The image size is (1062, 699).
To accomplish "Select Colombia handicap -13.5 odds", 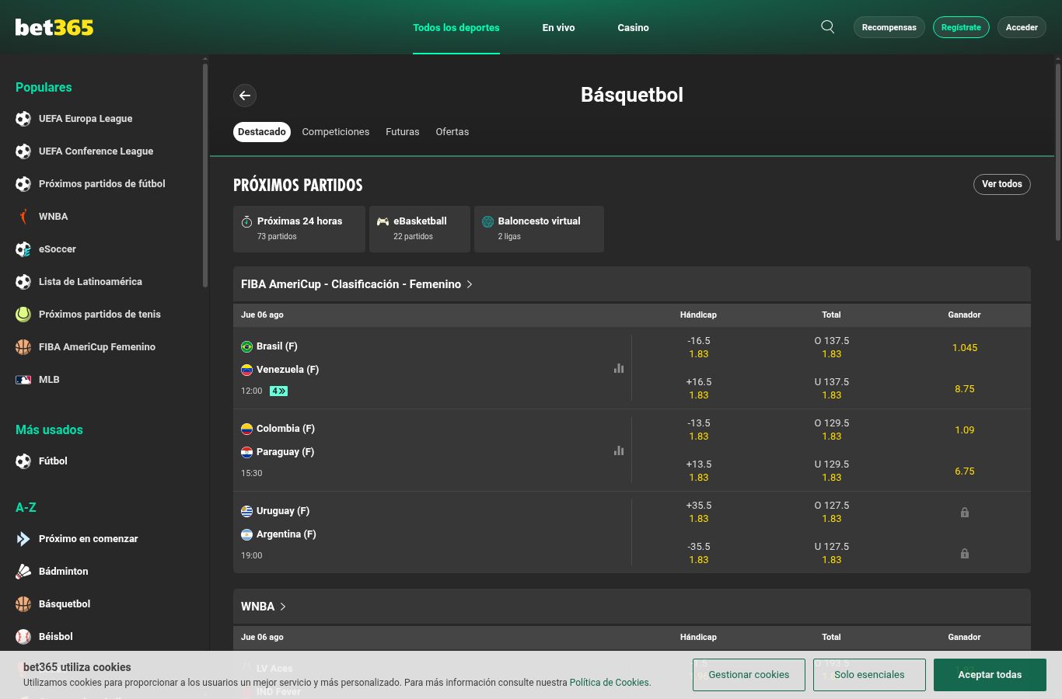I will pyautogui.click(x=699, y=429).
